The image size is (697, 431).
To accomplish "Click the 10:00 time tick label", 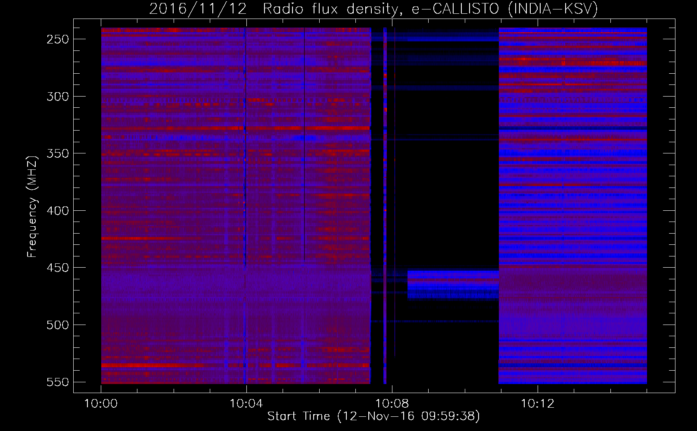I will point(101,404).
